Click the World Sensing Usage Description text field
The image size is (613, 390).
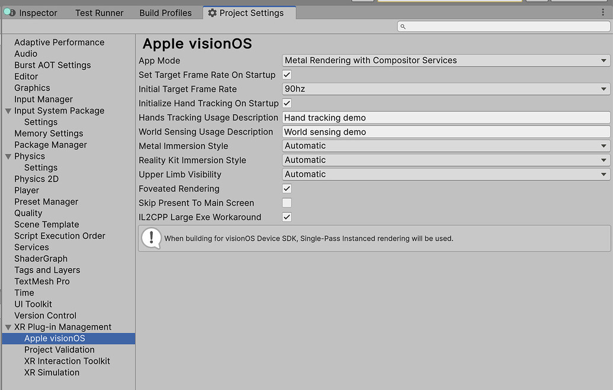(444, 131)
